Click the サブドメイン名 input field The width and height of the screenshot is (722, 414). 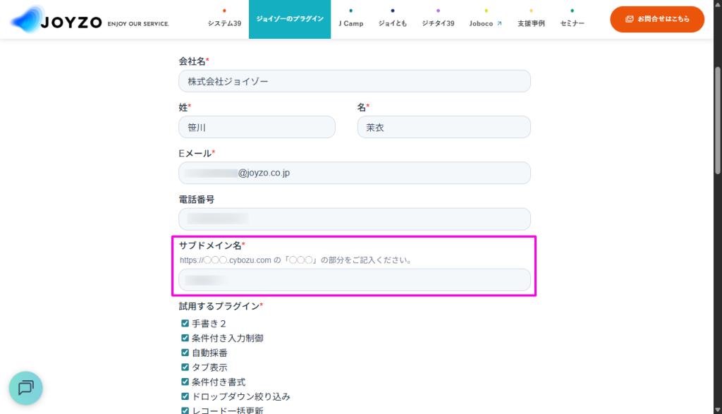pos(354,280)
